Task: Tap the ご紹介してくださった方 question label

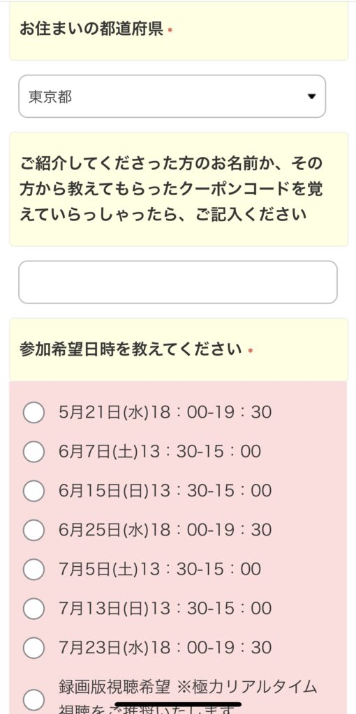Action: (x=171, y=188)
